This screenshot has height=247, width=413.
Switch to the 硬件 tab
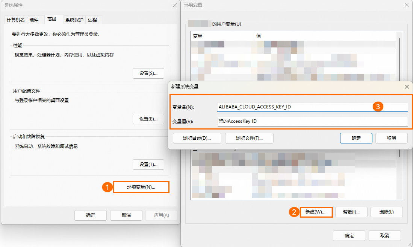(x=34, y=20)
